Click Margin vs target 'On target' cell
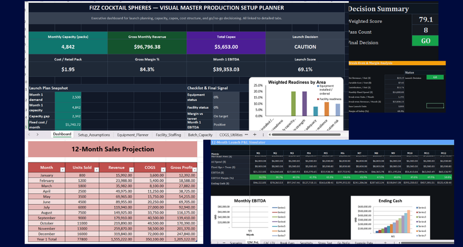 [x=226, y=116]
